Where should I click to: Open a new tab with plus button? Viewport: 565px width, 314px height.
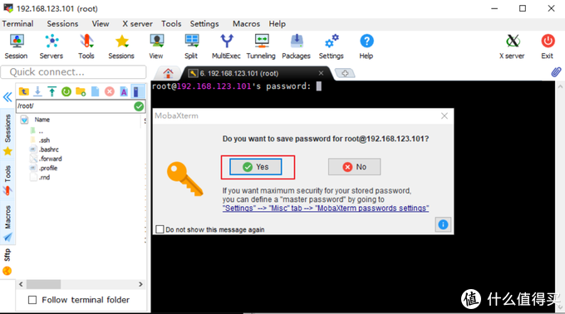pyautogui.click(x=345, y=73)
